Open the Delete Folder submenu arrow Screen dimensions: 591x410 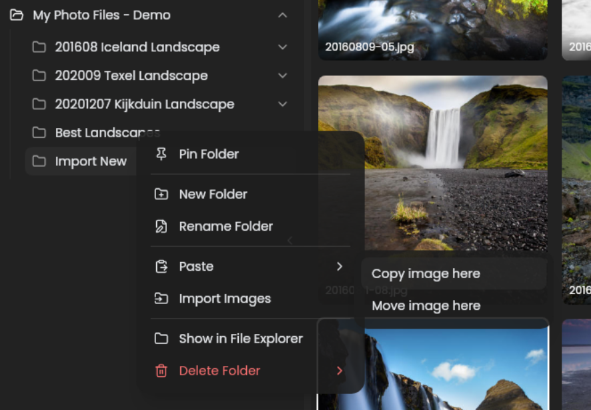pyautogui.click(x=340, y=371)
